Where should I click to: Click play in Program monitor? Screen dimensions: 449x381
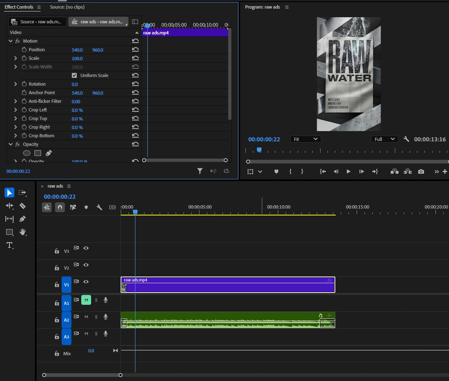(x=348, y=172)
